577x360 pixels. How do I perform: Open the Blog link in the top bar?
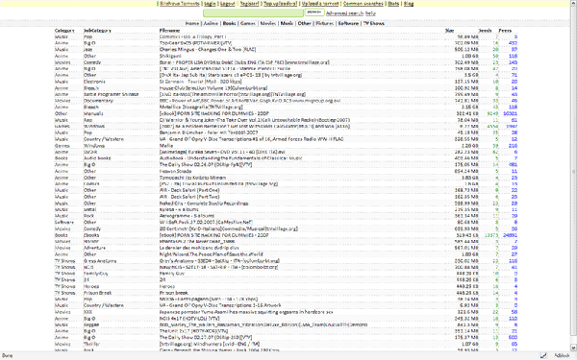[x=409, y=3]
